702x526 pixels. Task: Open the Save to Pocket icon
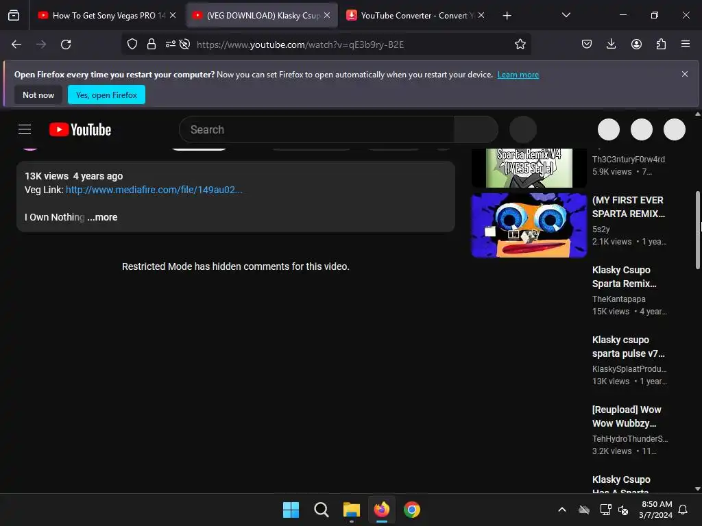(587, 44)
